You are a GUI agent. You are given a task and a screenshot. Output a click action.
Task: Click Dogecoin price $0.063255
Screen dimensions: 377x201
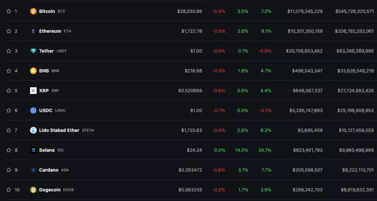[x=190, y=190]
